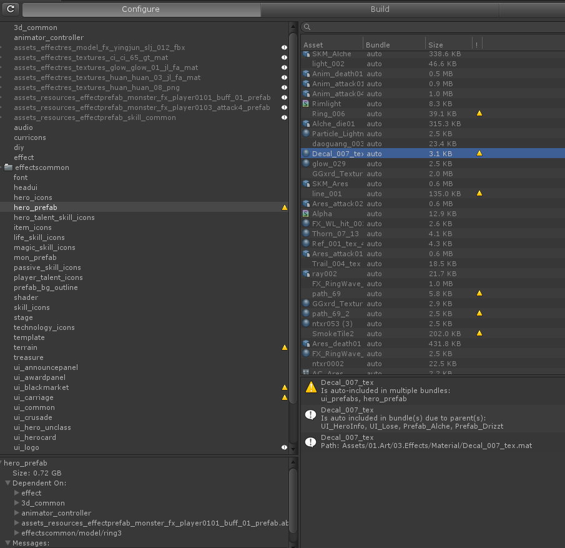Click the material icon next to Thorn_07_13

point(306,233)
